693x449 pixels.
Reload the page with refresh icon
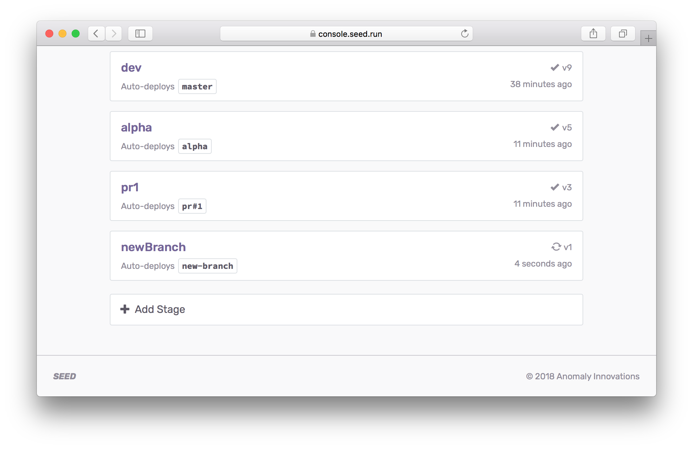point(465,34)
